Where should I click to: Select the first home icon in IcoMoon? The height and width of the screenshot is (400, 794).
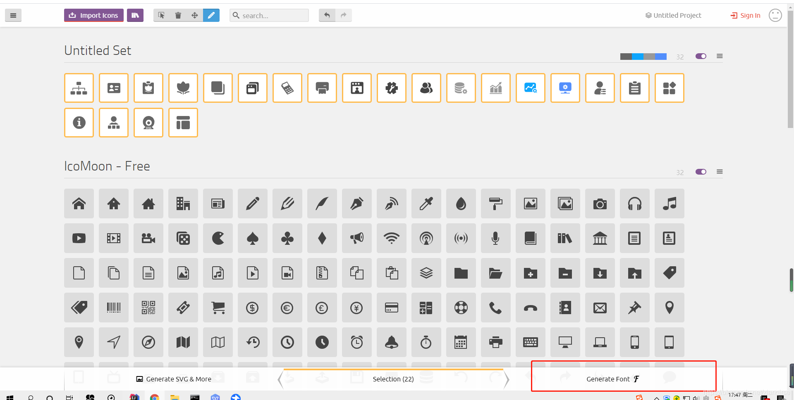(x=79, y=204)
